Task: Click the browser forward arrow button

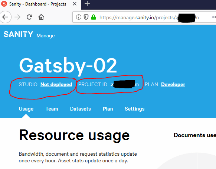Action: point(17,17)
